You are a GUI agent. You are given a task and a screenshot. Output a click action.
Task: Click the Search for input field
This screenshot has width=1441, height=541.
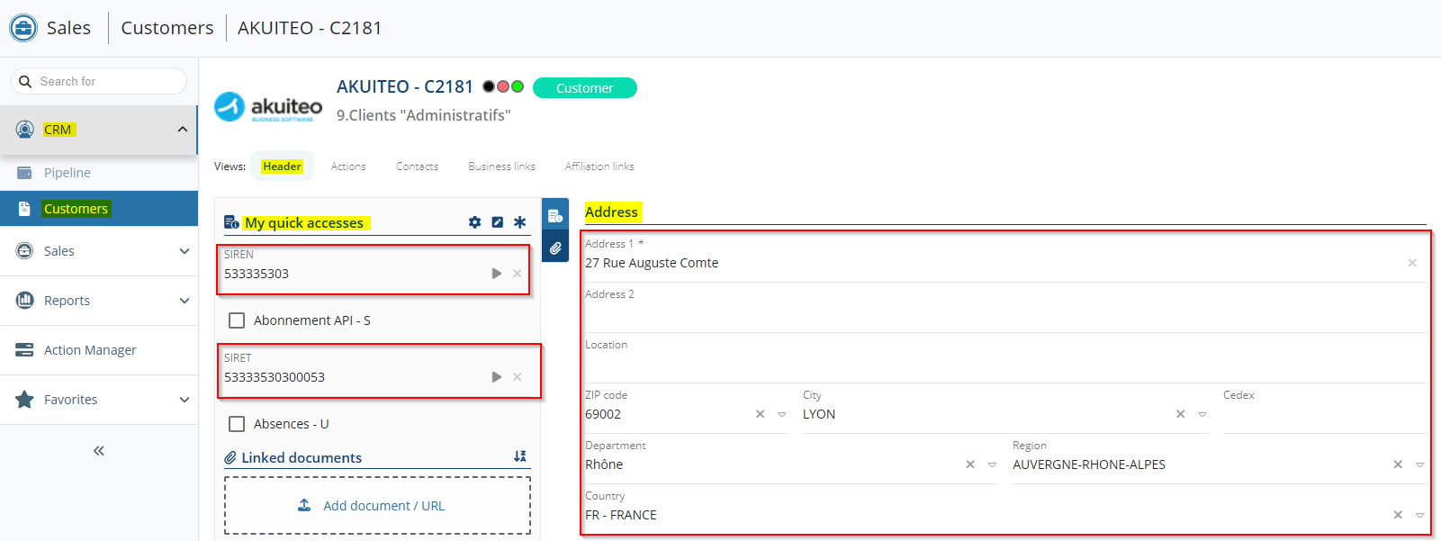[x=108, y=81]
